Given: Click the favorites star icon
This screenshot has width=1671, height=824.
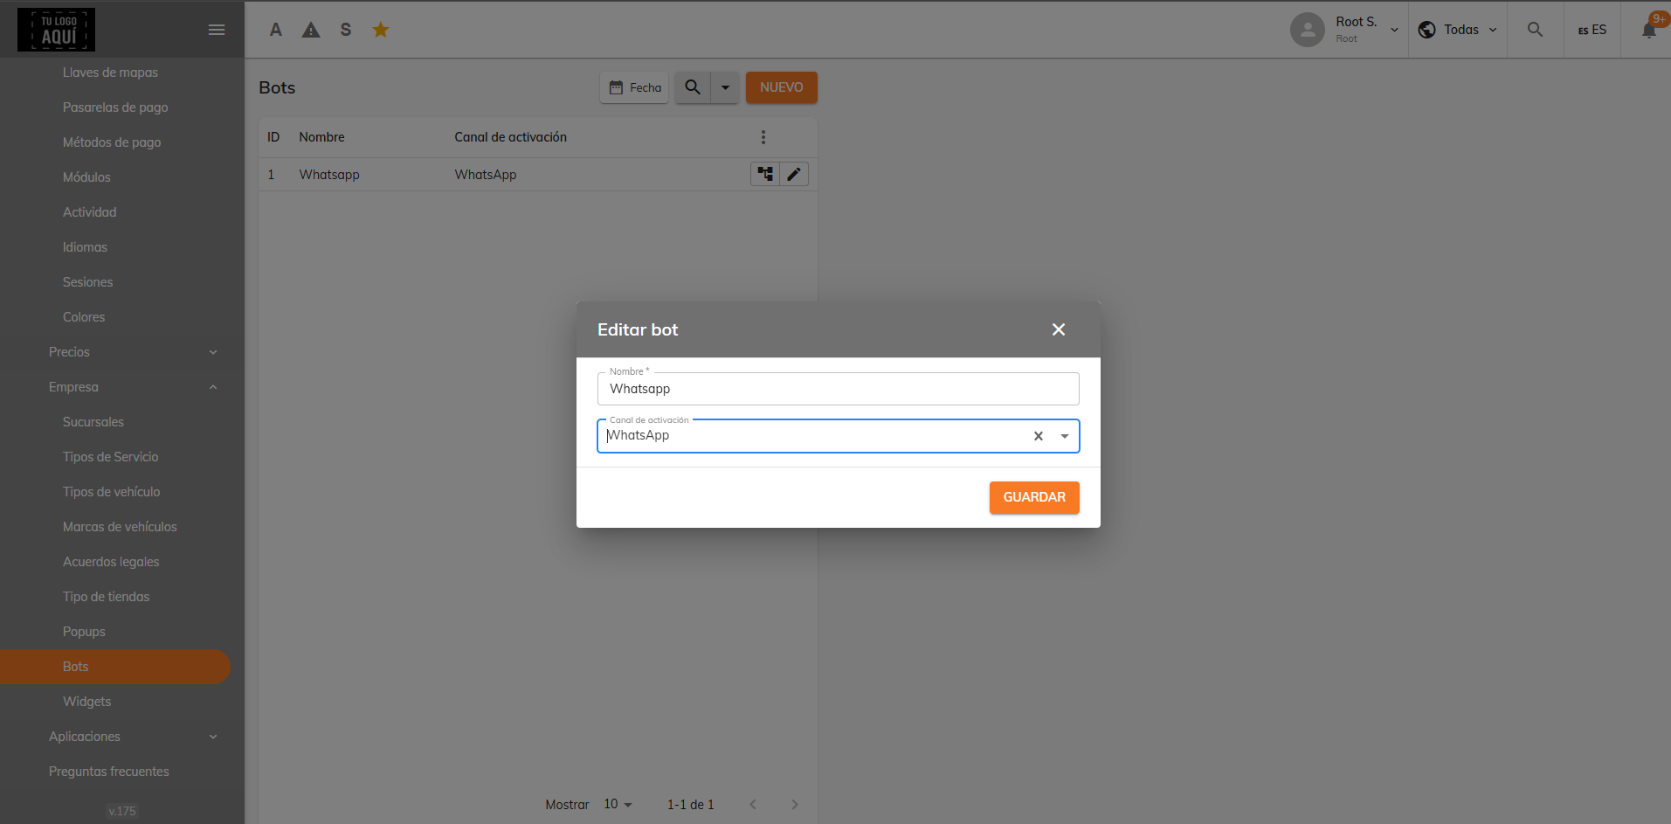Looking at the screenshot, I should point(381,30).
